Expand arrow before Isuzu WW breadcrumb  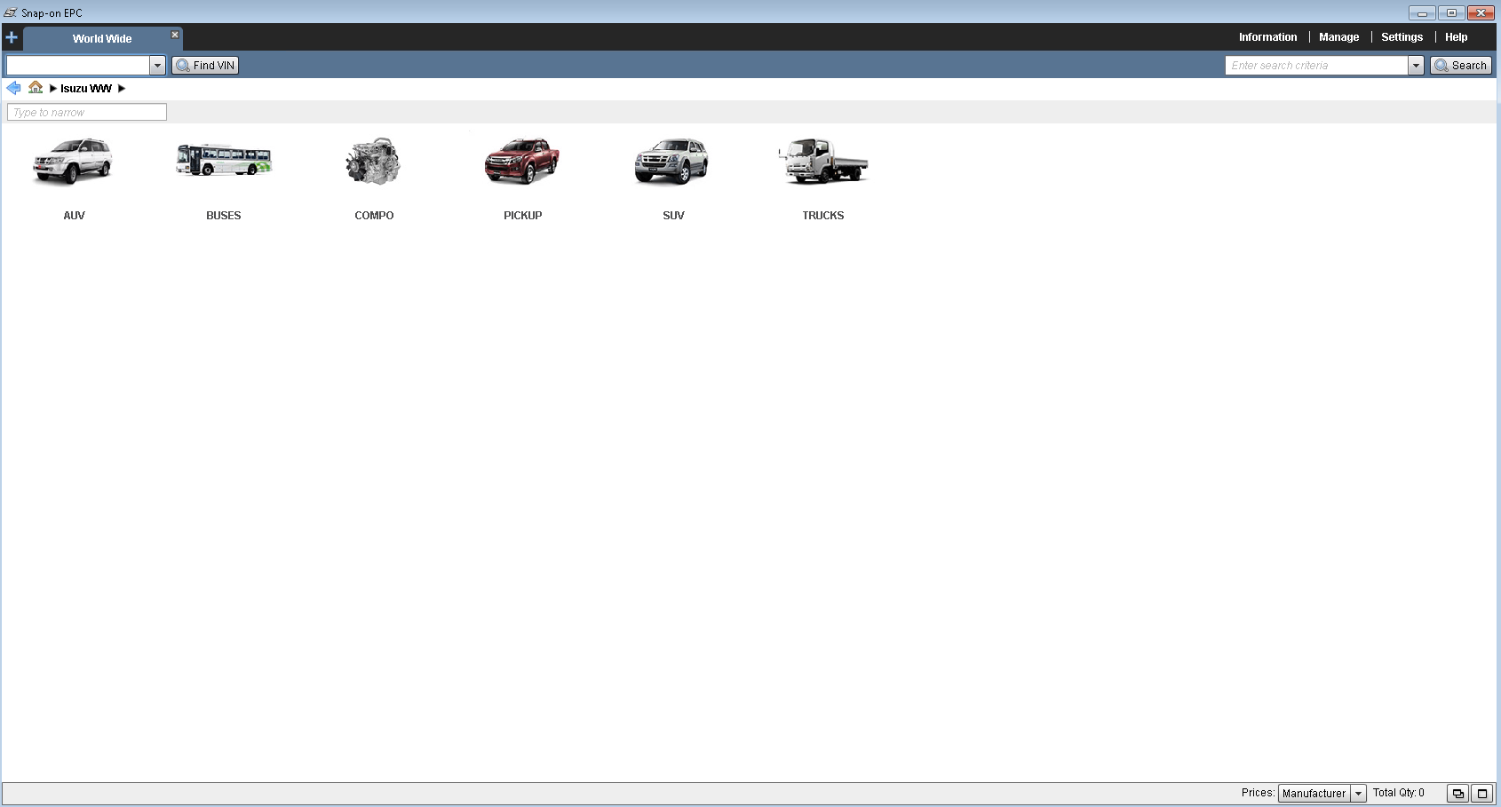pos(53,89)
